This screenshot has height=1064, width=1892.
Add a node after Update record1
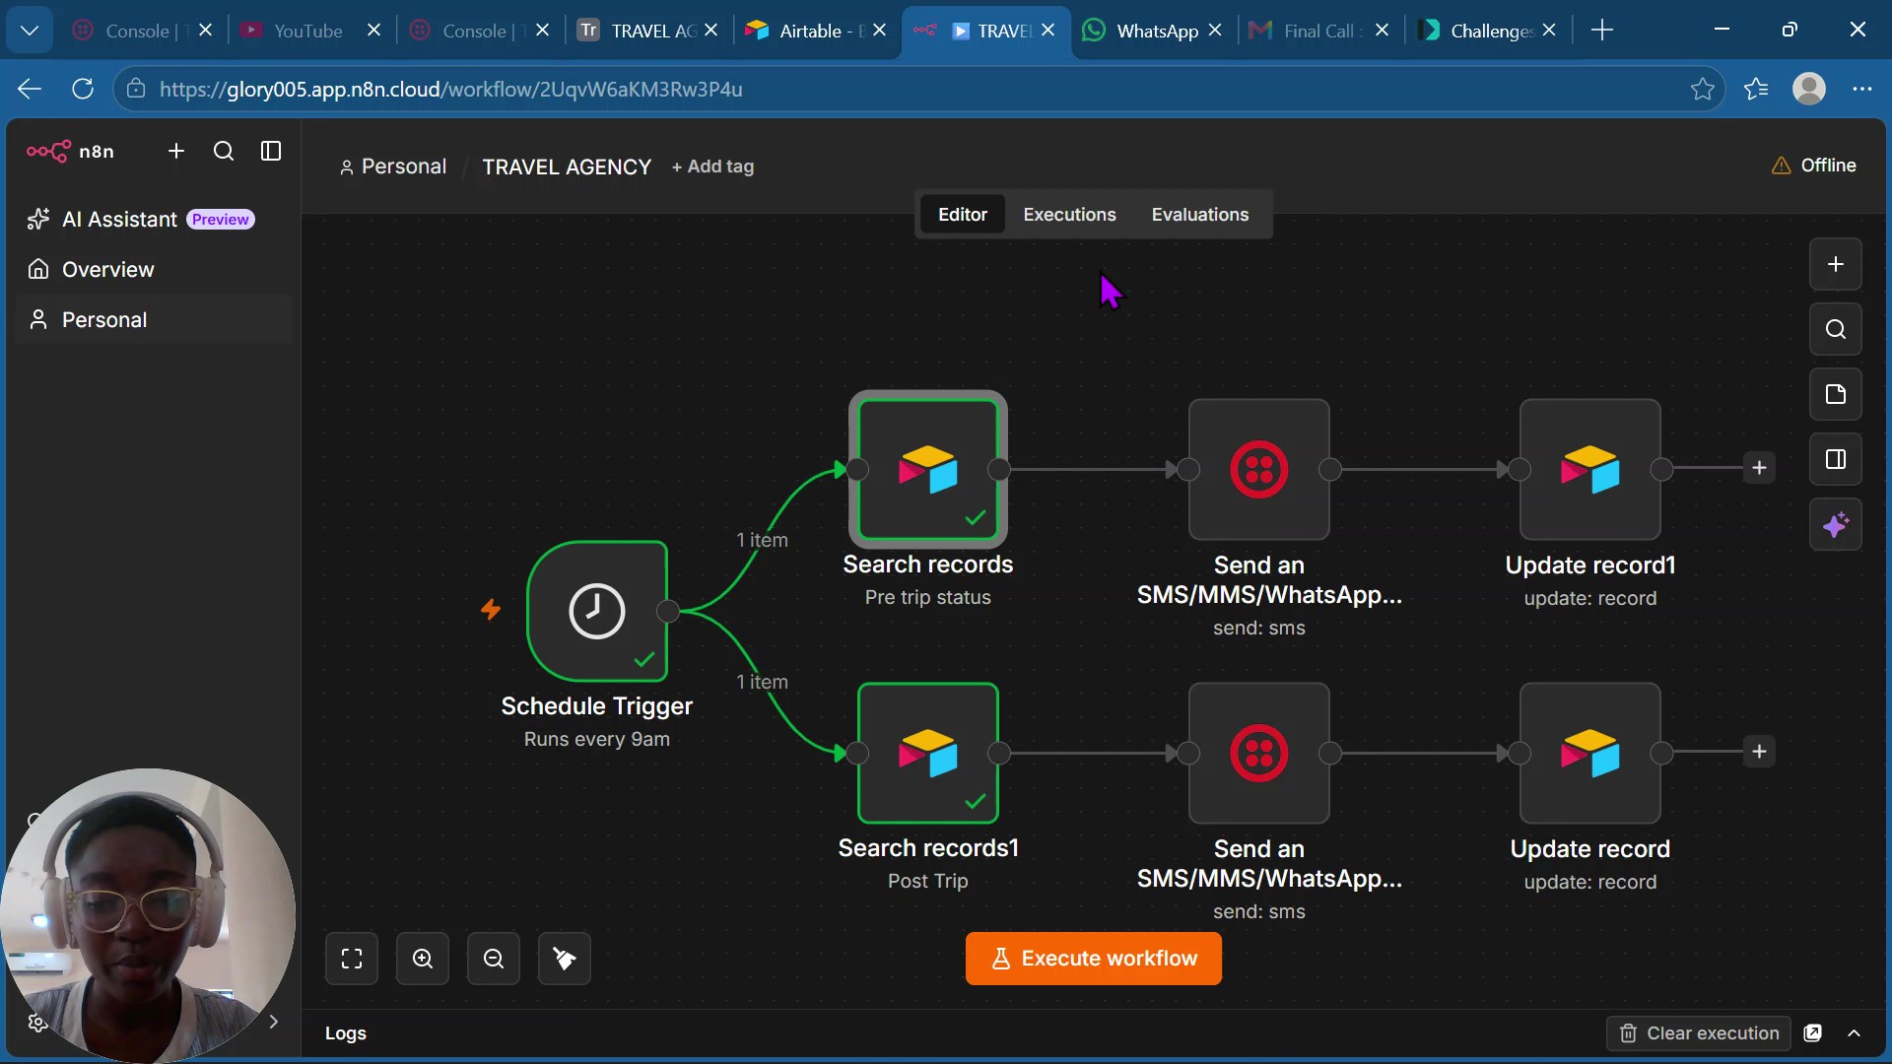pyautogui.click(x=1759, y=468)
